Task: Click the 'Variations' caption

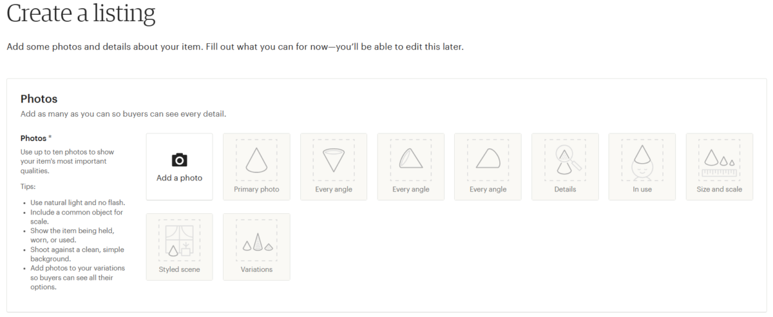Action: pos(256,269)
